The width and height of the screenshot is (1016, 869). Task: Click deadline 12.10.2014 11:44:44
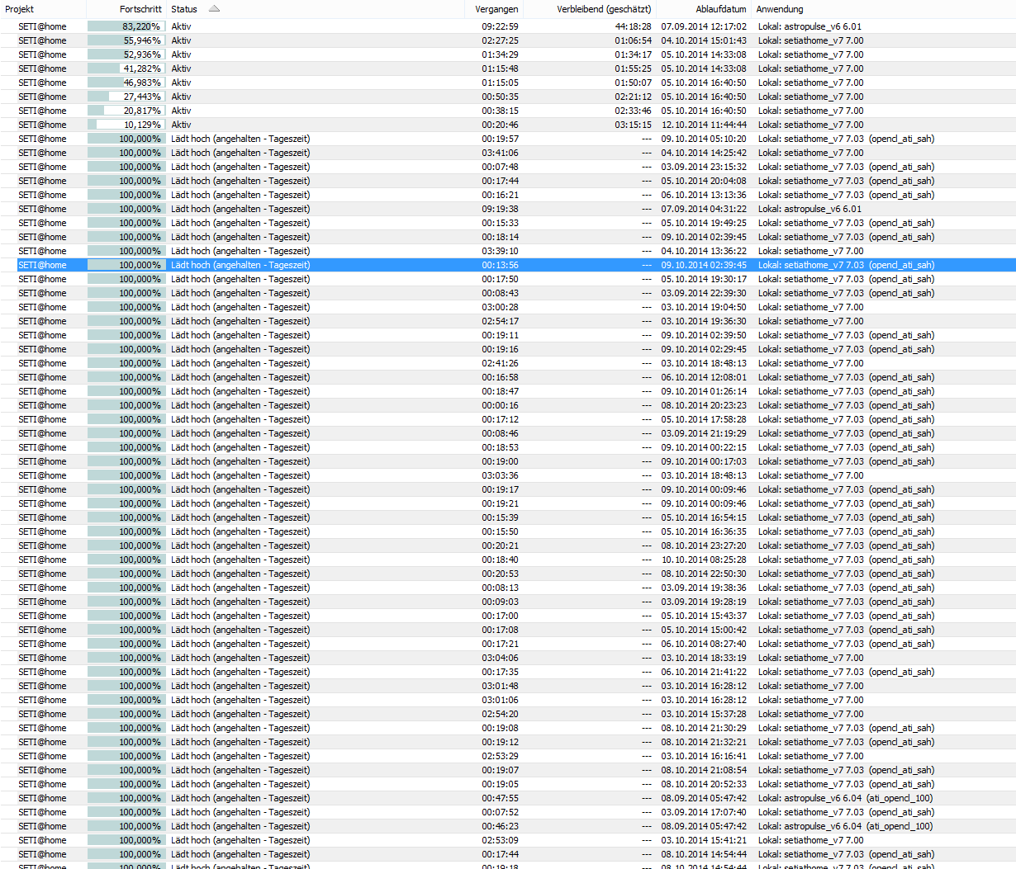pos(704,125)
